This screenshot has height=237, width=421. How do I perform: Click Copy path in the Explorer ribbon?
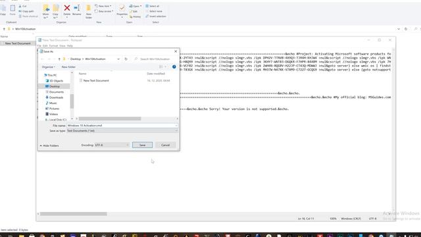point(26,11)
